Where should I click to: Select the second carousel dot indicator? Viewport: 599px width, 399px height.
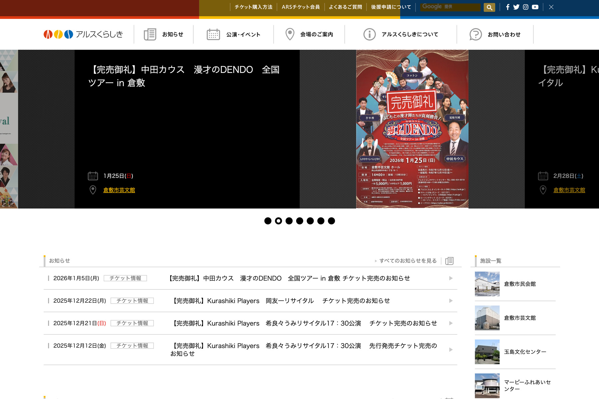(x=279, y=220)
